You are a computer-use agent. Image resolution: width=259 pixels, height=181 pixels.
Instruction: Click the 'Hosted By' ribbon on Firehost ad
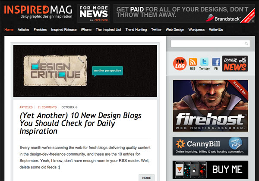click(240, 88)
